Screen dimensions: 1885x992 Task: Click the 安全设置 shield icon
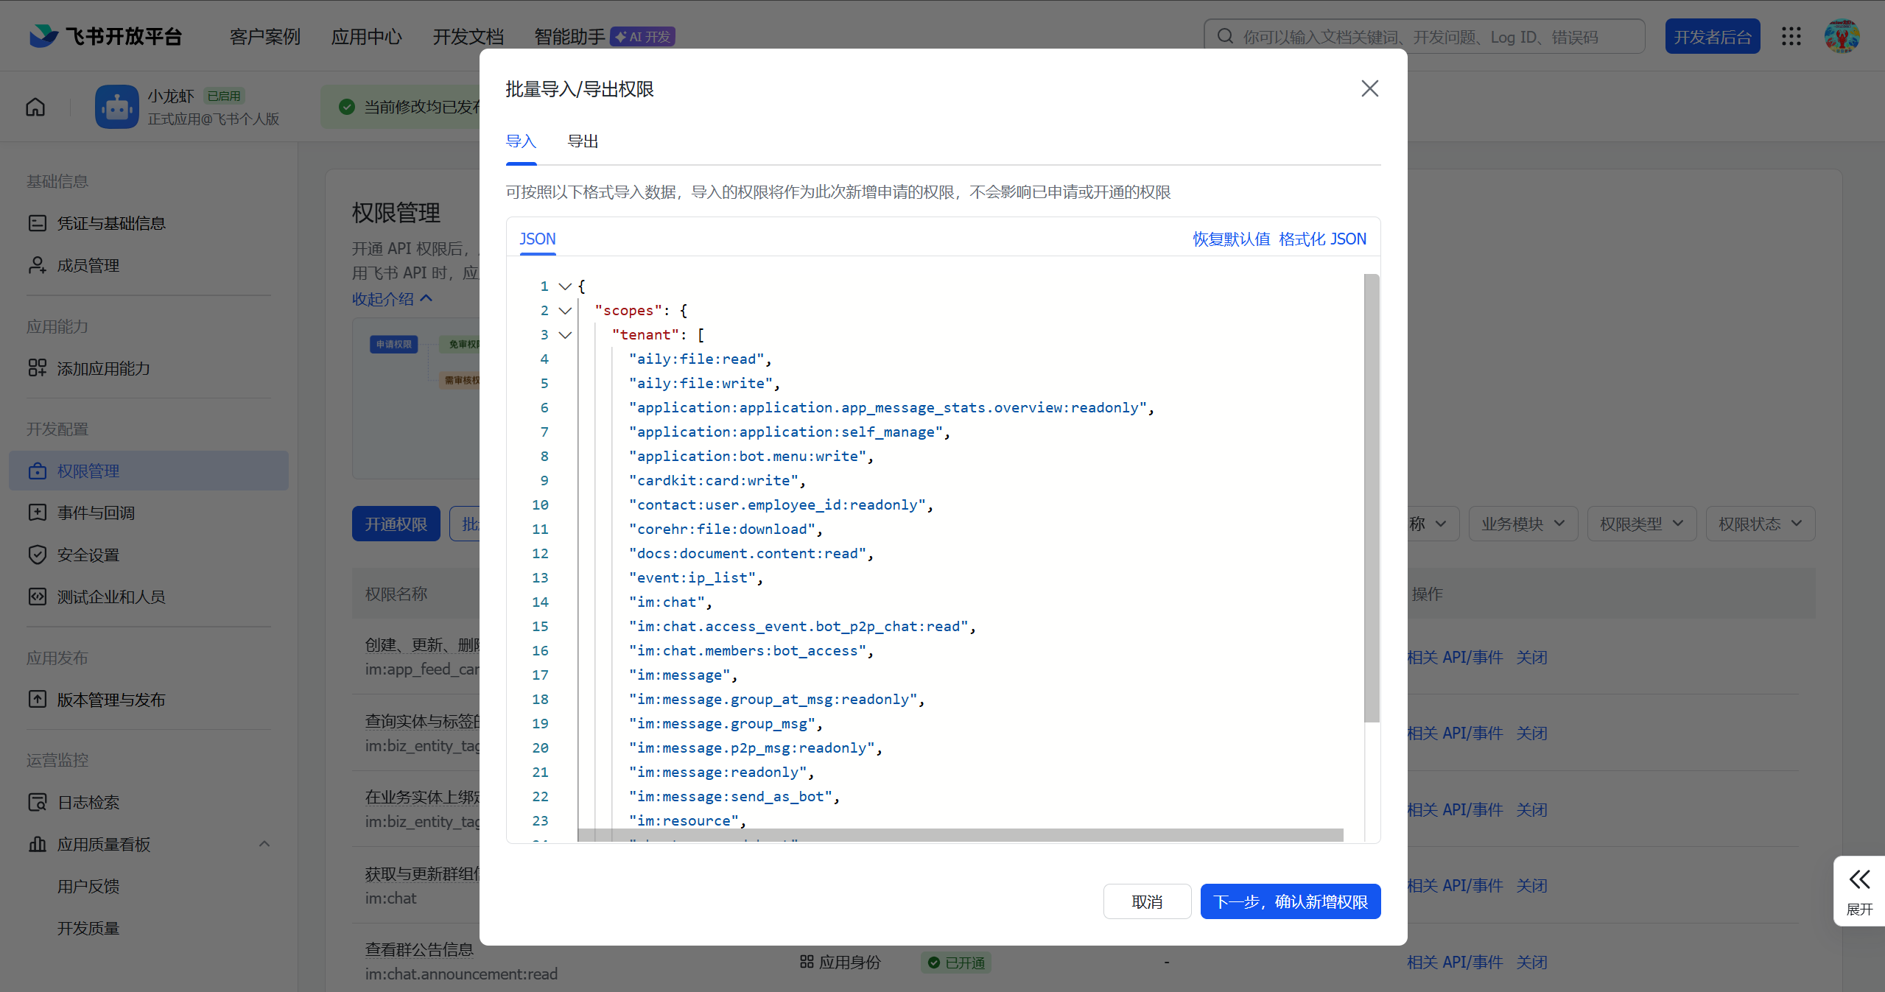point(37,555)
